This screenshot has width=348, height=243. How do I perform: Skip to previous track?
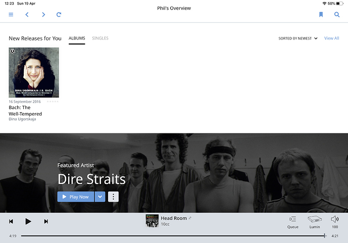[x=11, y=221]
